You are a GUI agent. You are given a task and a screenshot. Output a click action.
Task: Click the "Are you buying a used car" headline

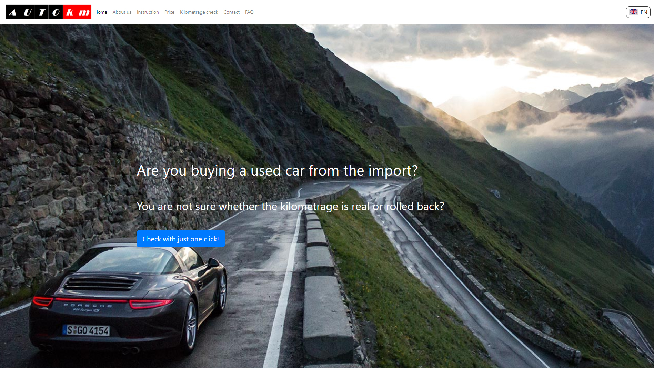click(277, 171)
